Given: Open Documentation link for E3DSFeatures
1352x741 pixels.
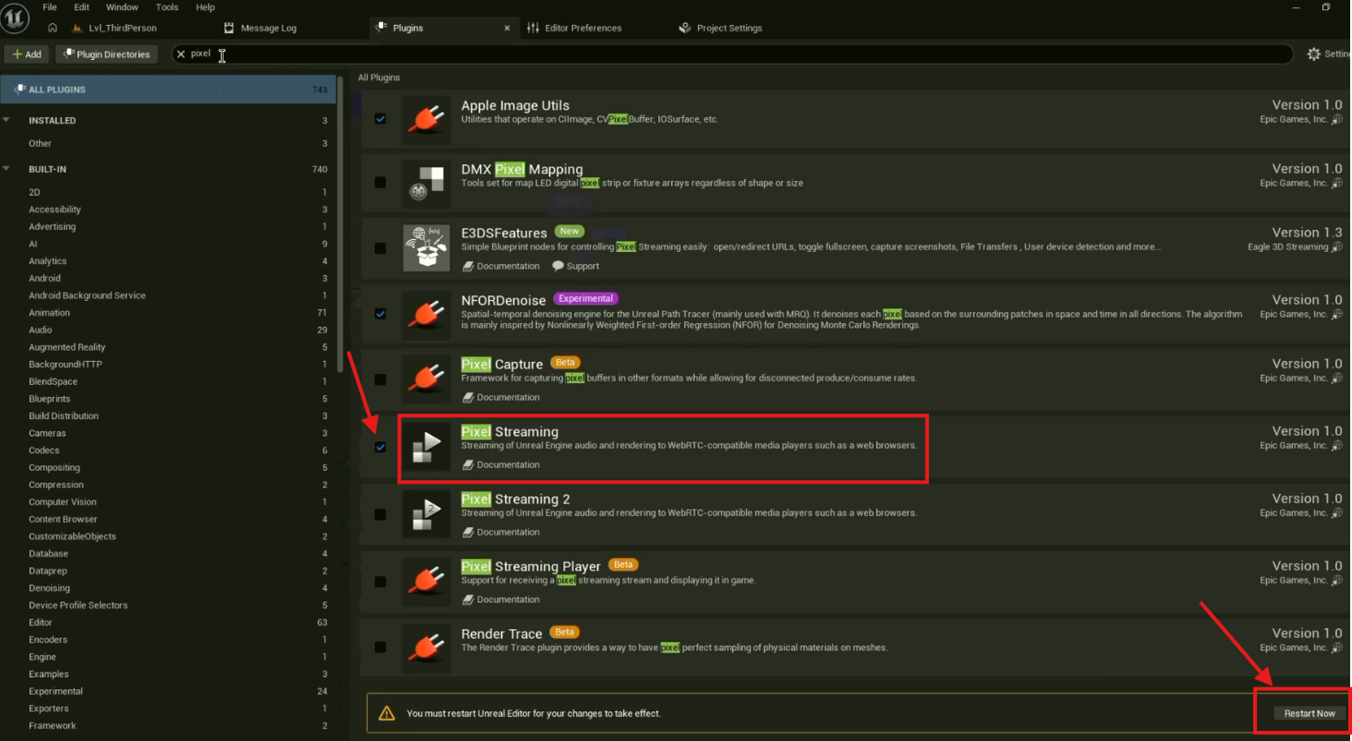Looking at the screenshot, I should [501, 266].
